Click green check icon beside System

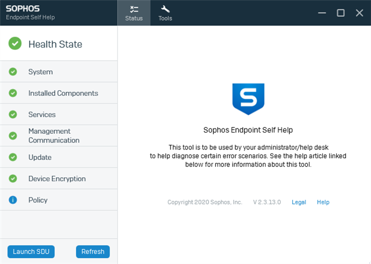13,72
